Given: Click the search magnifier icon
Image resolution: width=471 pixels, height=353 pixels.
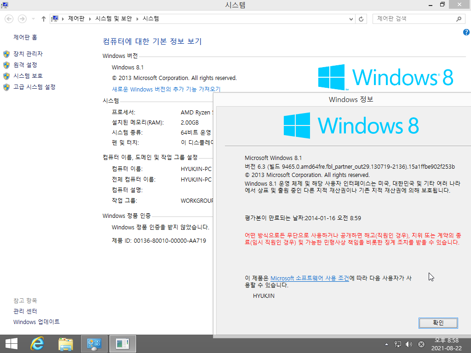Looking at the screenshot, I should (459, 19).
